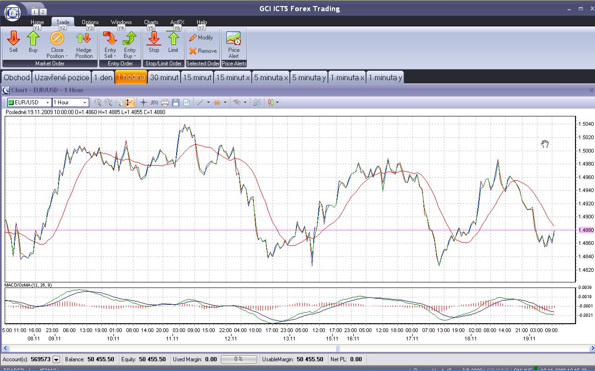The image size is (595, 371).
Task: Click Modify selected order
Action: pos(201,38)
